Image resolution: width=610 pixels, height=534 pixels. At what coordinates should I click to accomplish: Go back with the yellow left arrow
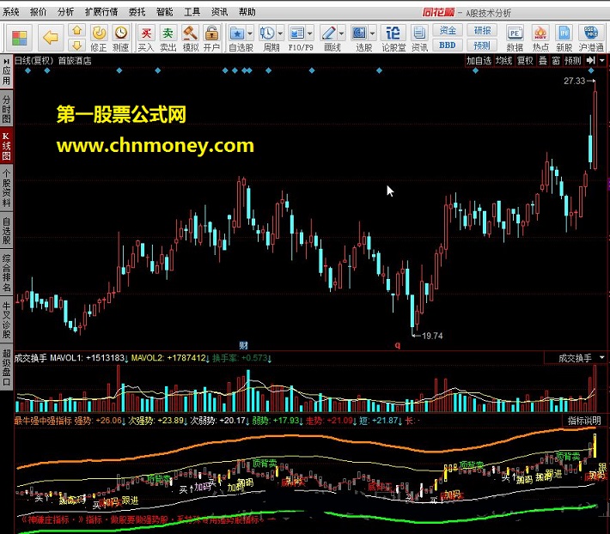point(50,38)
